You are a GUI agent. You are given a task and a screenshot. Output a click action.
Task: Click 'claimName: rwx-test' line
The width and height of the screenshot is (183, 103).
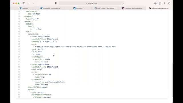pyautogui.click(x=42, y=97)
